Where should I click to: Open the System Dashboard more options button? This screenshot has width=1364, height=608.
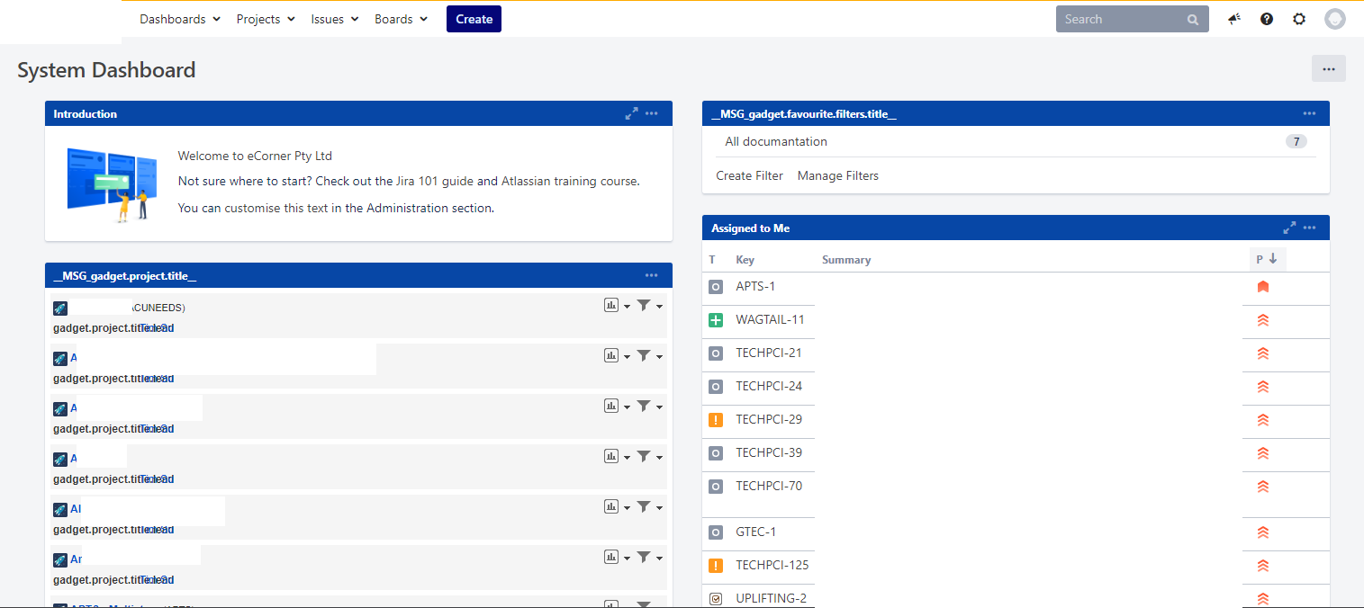click(1328, 68)
